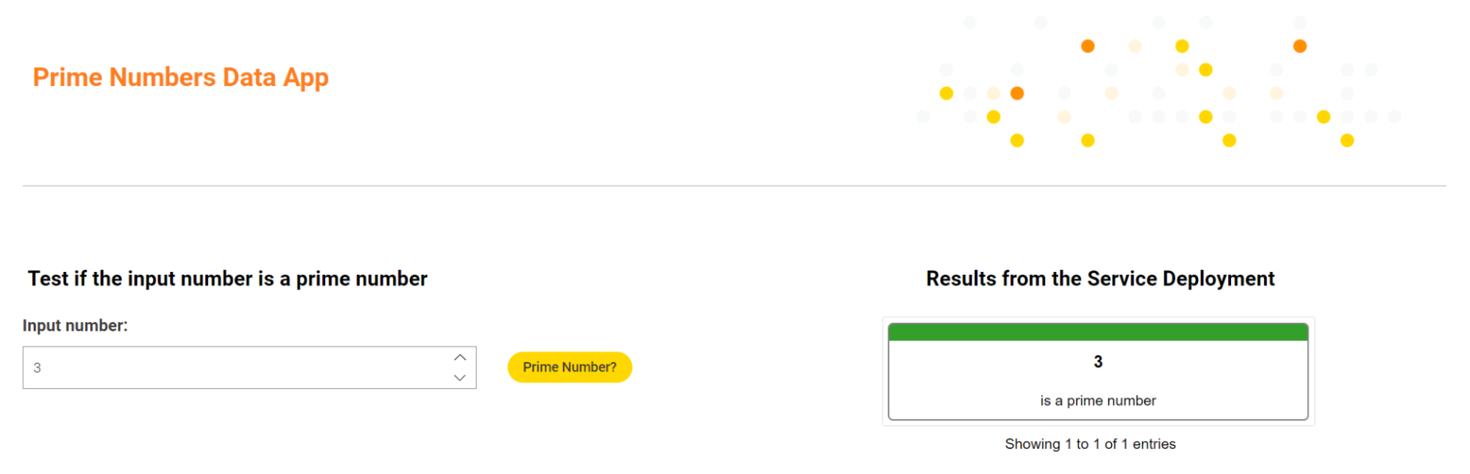This screenshot has height=474, width=1470.
Task: Click the leftmost orange dot in top dot row
Action: tap(1088, 46)
